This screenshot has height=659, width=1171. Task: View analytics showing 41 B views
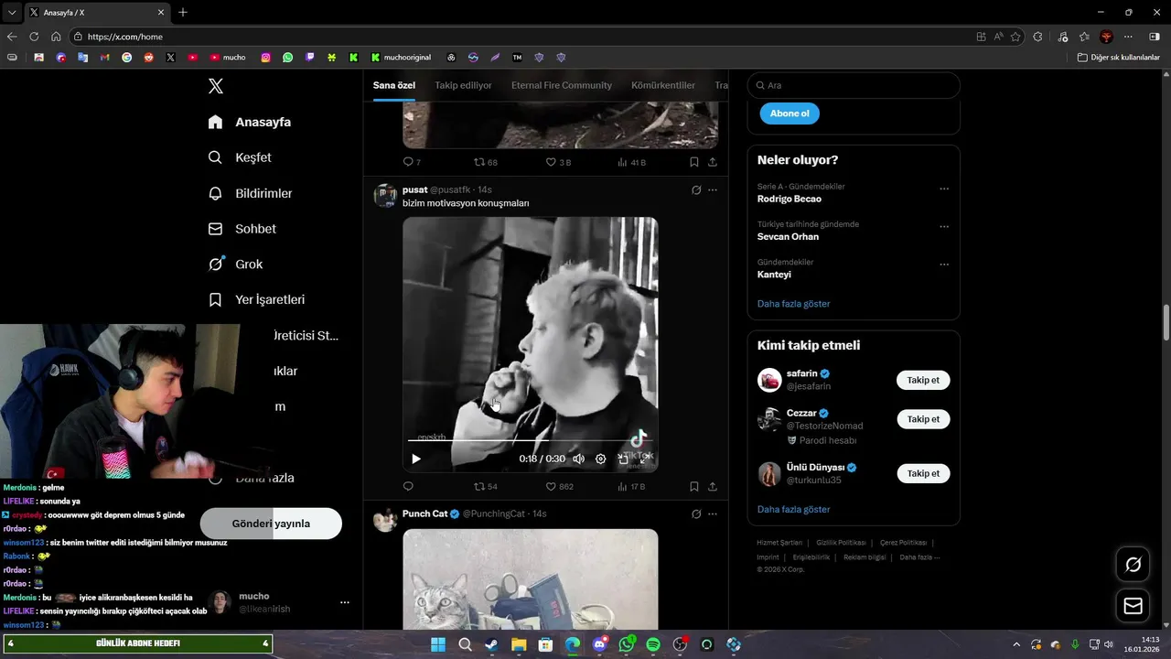click(x=630, y=162)
